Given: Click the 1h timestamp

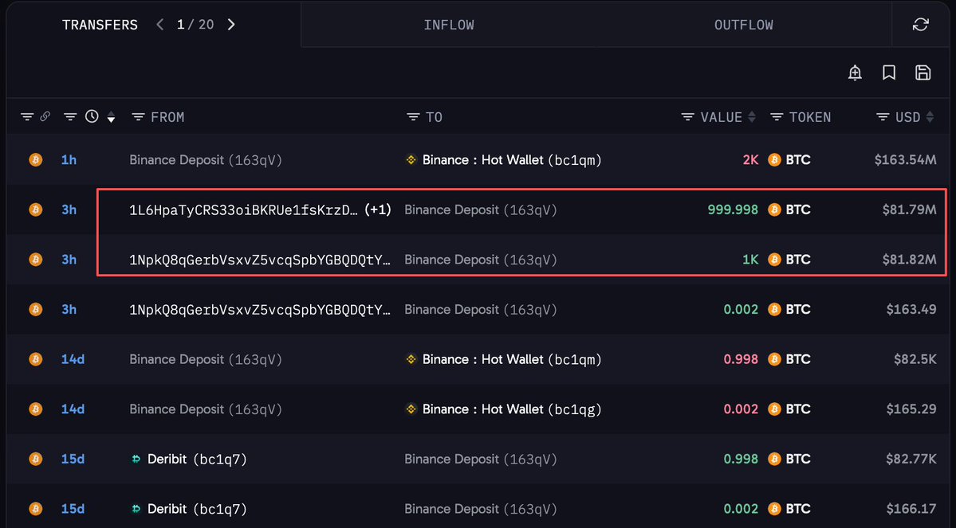Looking at the screenshot, I should click(69, 160).
